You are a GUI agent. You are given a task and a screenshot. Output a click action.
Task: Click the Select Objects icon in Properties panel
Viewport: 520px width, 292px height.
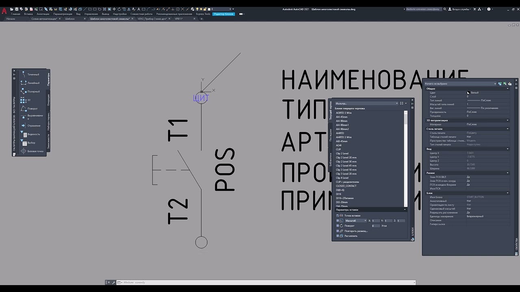505,84
